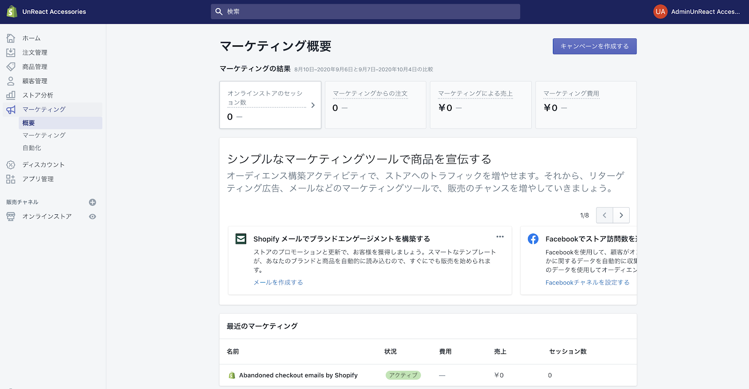Image resolution: width=749 pixels, height=389 pixels.
Task: Click キャンペーンを作成する button
Action: 595,46
